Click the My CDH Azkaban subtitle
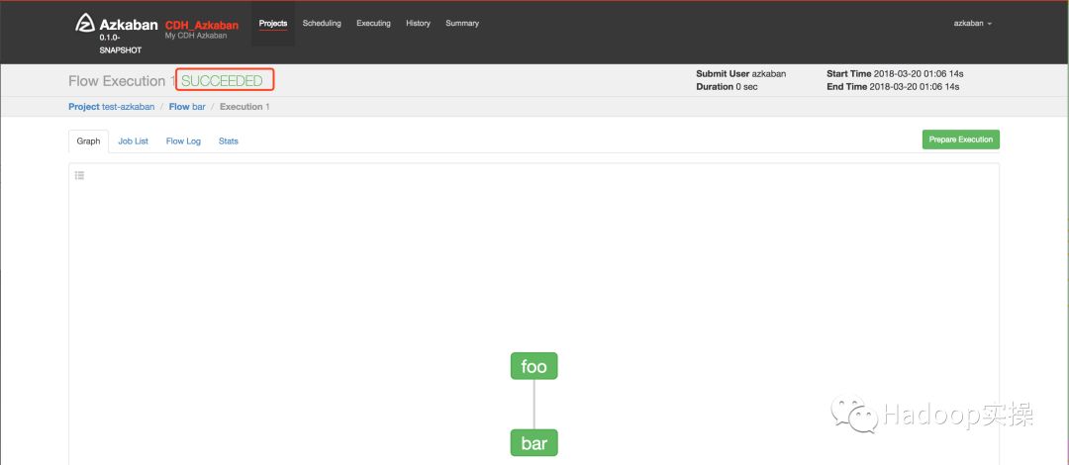 click(196, 36)
